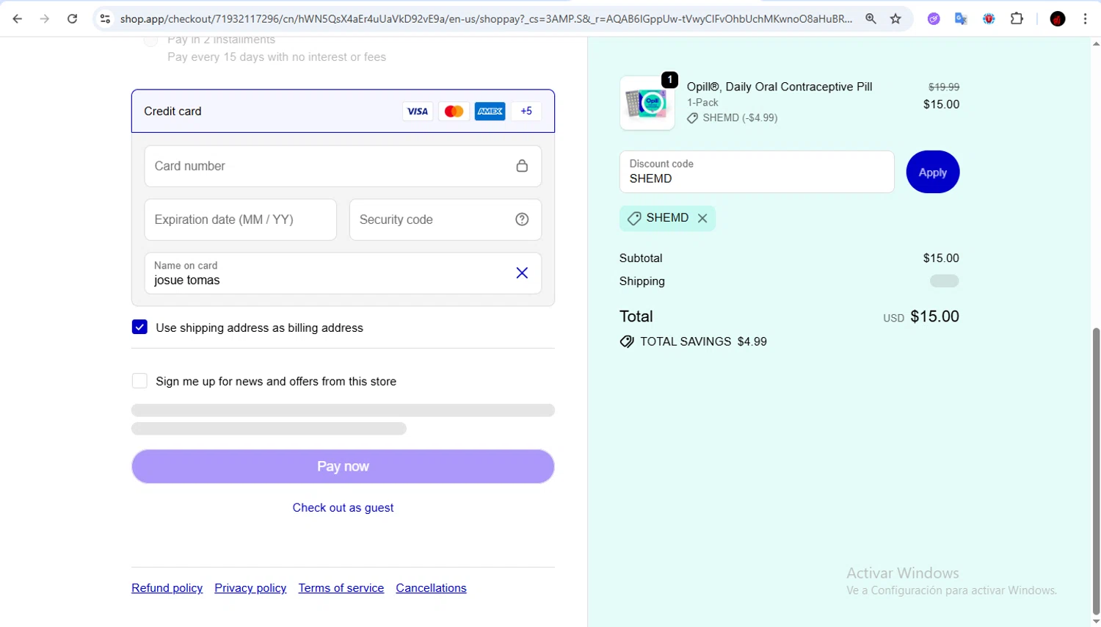Clear the Name on card field
Image resolution: width=1101 pixels, height=627 pixels.
[522, 273]
